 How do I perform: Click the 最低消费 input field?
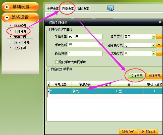[x=85, y=53]
